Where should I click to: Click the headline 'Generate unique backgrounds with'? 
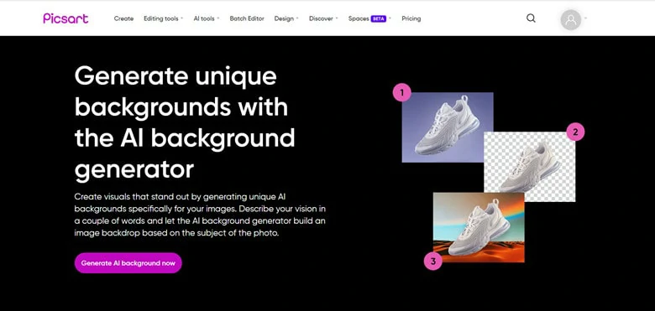[181, 91]
